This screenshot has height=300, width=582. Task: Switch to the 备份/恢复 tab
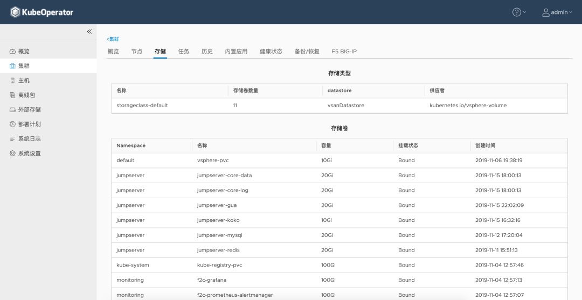pos(307,52)
